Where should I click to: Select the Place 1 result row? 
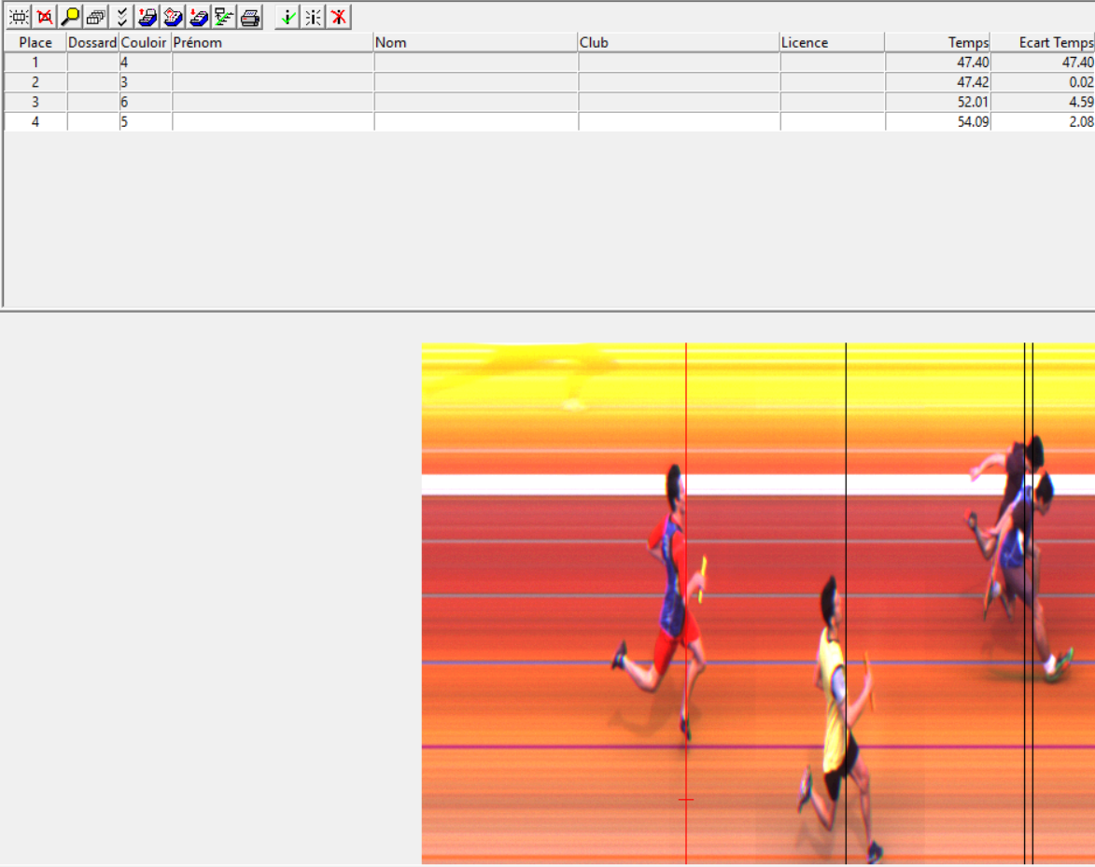click(x=550, y=63)
